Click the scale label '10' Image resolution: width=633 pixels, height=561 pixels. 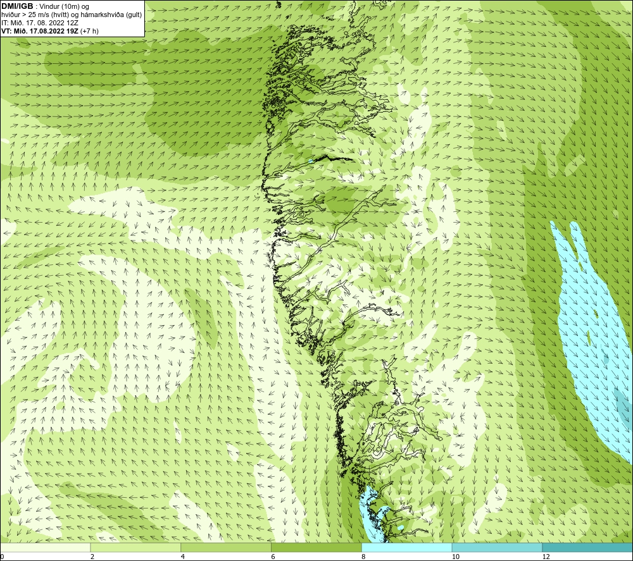coord(455,557)
